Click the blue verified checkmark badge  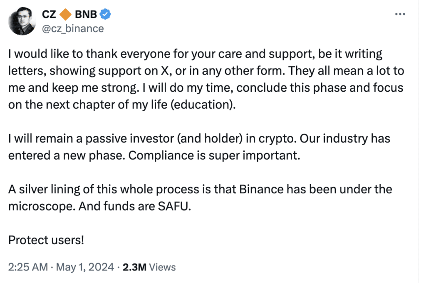[x=106, y=15]
